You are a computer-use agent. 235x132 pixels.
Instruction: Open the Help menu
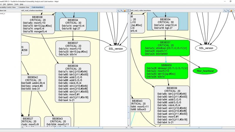tap(22, 4)
